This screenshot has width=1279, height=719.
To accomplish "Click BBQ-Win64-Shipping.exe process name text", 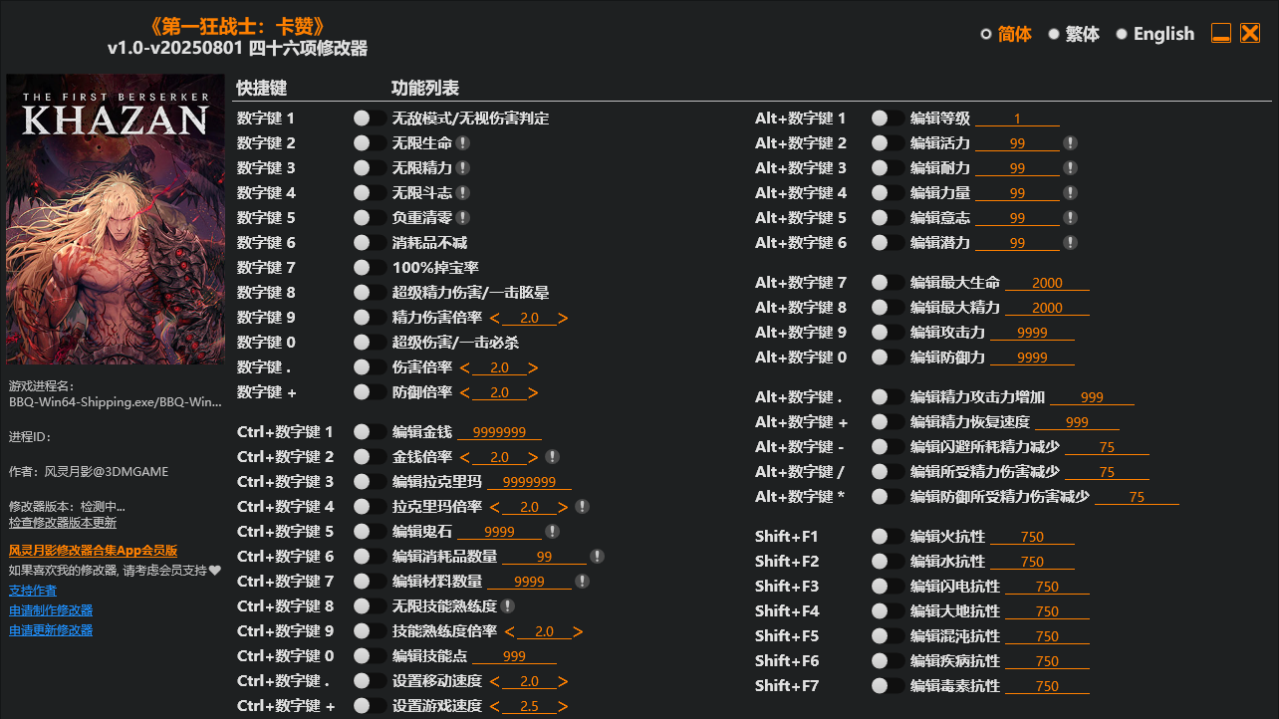I will coord(116,402).
